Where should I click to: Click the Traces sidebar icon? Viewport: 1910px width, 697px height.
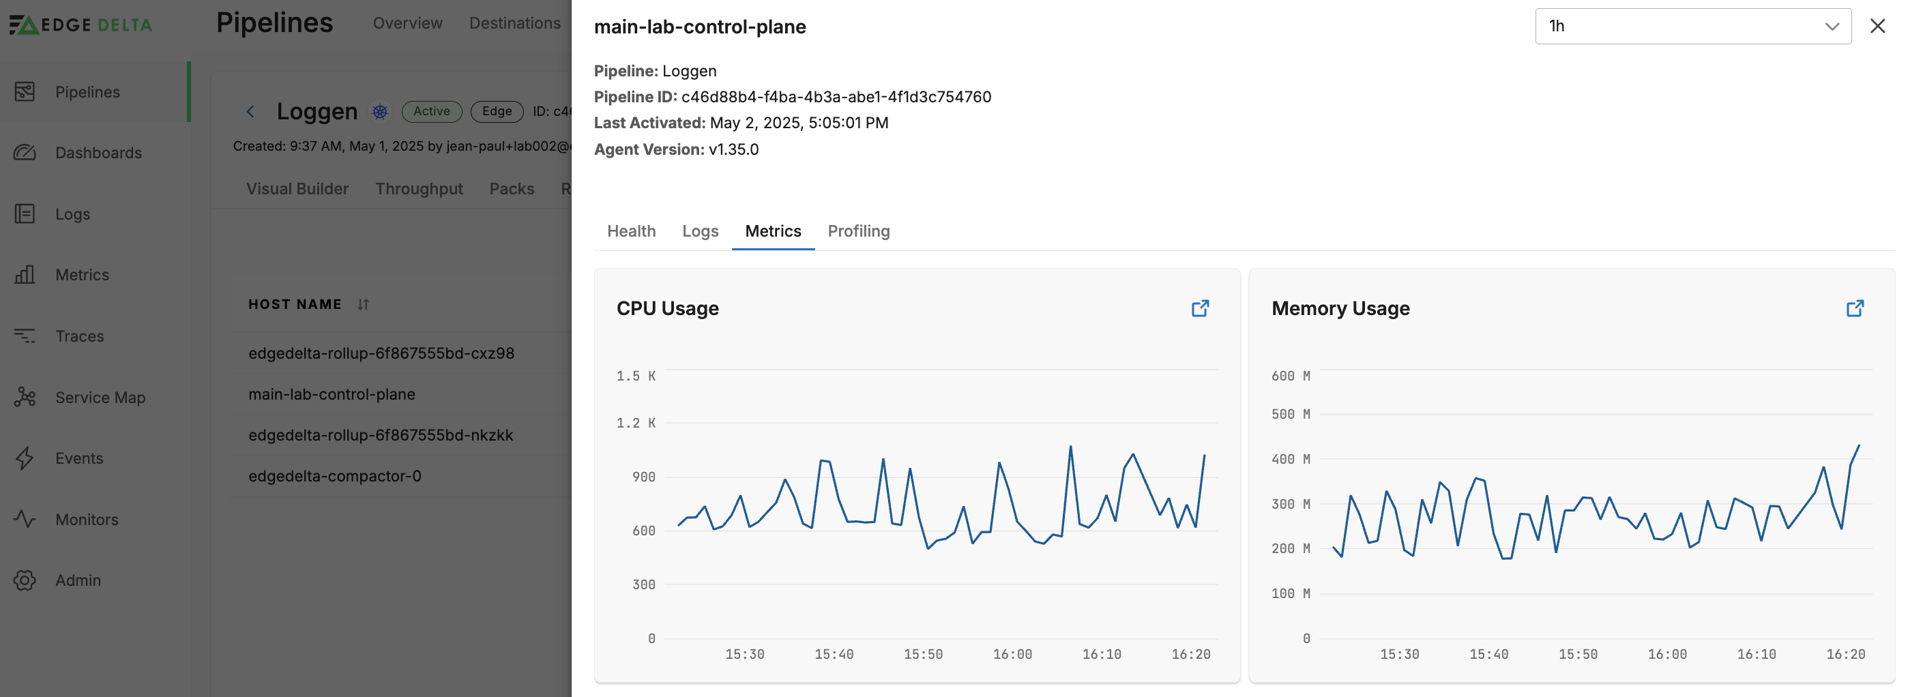[x=25, y=336]
